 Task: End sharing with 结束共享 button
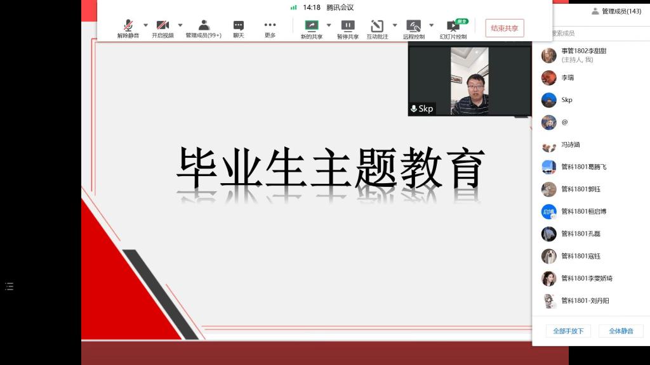pos(505,28)
